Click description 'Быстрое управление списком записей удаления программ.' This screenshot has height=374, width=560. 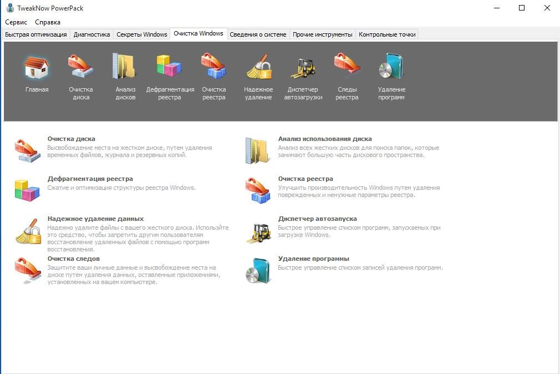tap(360, 268)
